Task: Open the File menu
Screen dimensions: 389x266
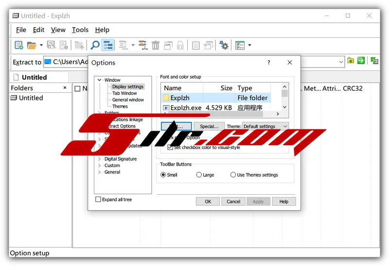Action: [21, 30]
